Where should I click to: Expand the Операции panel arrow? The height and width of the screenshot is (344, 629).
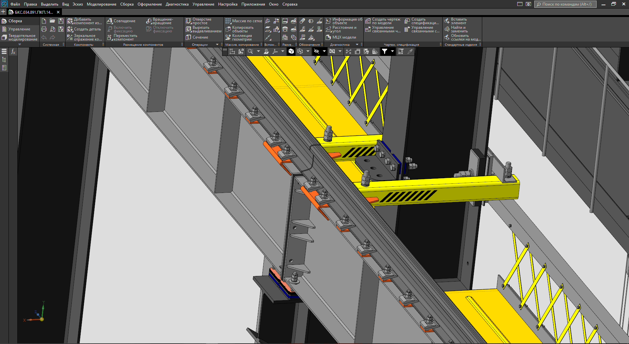coord(217,44)
